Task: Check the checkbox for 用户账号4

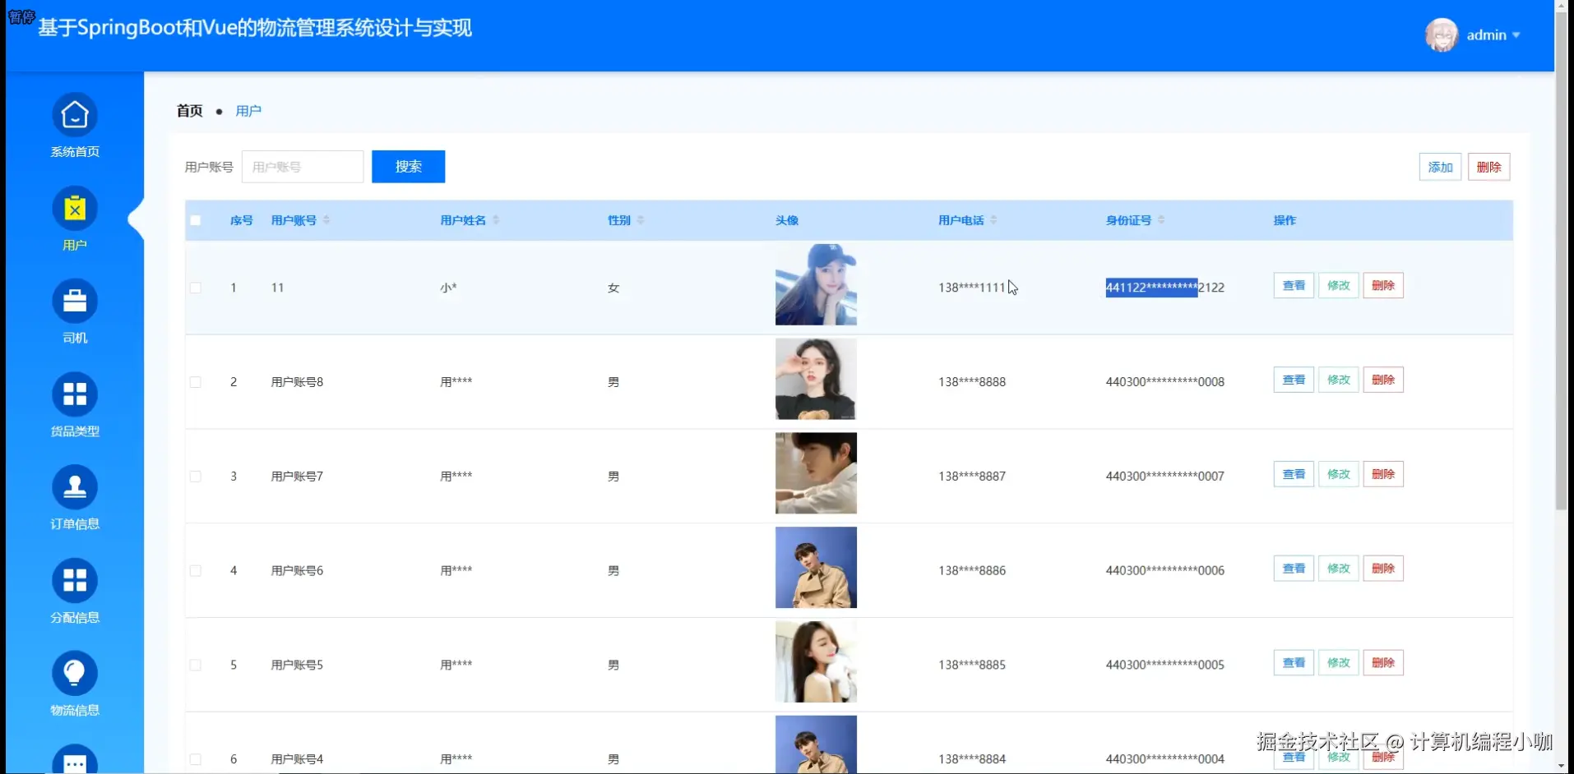Action: (196, 759)
